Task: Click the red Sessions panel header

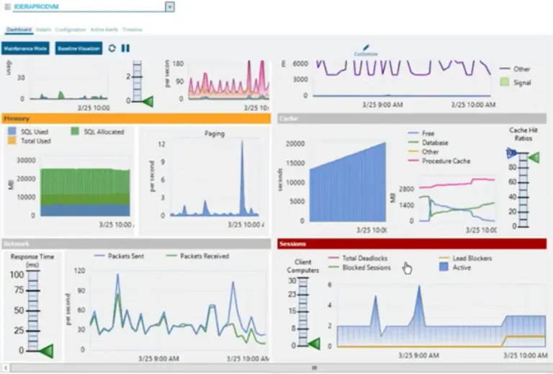Action: (x=412, y=244)
